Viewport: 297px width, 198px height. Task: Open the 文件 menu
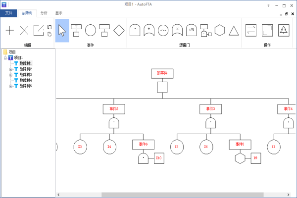[x=8, y=13]
